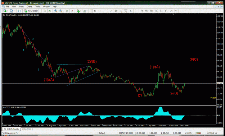Select the Horizontal Line drawing tool
225x136 pixels.
coord(106,11)
